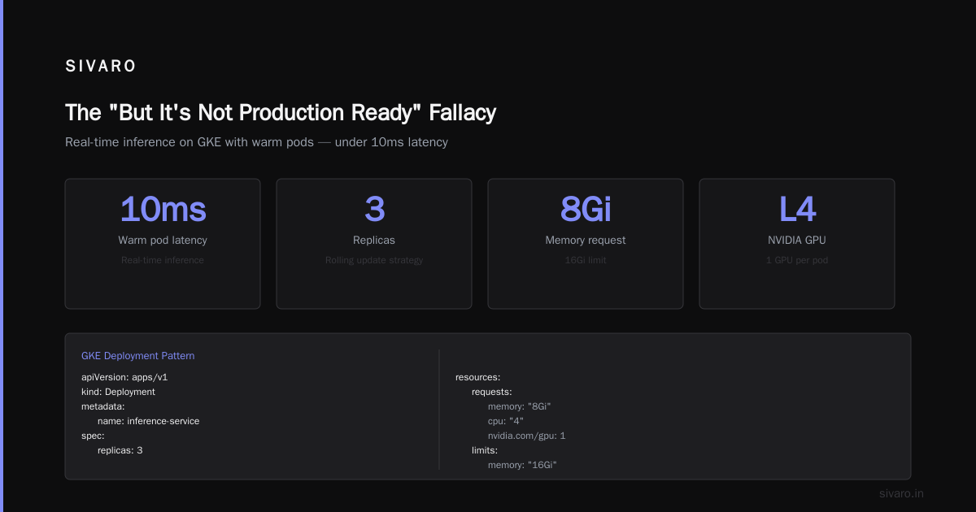Click the "1 GPU per pod" caption
Image resolution: width=976 pixels, height=512 pixels.
[x=797, y=260]
